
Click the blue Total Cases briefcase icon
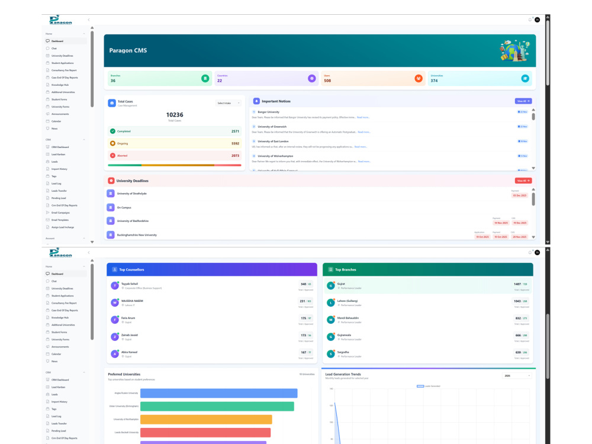(112, 103)
